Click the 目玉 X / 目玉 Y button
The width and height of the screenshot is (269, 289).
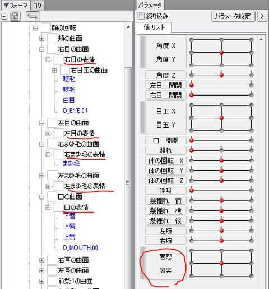click(166, 118)
